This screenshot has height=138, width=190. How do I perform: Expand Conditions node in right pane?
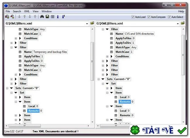pyautogui.click(x=107, y=56)
